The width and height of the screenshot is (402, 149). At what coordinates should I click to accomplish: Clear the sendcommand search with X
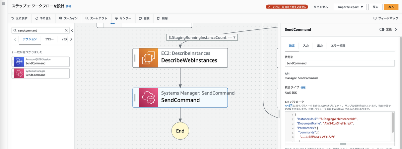tap(66, 30)
